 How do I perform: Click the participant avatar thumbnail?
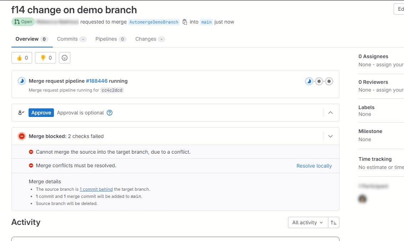[362, 199]
